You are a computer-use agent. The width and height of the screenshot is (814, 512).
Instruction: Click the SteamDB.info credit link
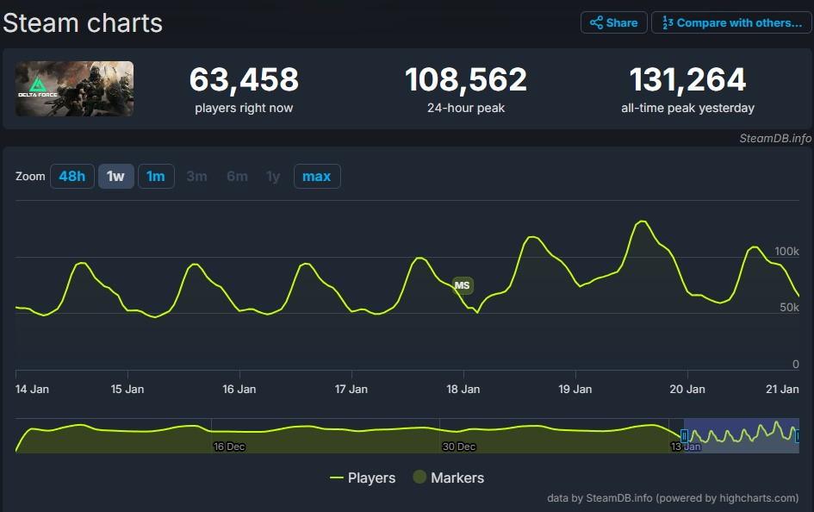(x=775, y=138)
